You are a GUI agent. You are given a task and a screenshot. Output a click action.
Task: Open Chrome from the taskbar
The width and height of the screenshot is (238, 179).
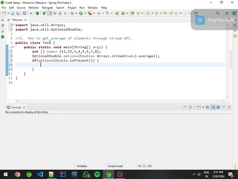click(17, 175)
